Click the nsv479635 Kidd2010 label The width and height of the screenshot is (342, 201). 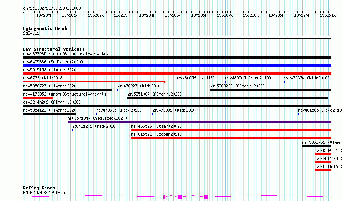[119, 110]
